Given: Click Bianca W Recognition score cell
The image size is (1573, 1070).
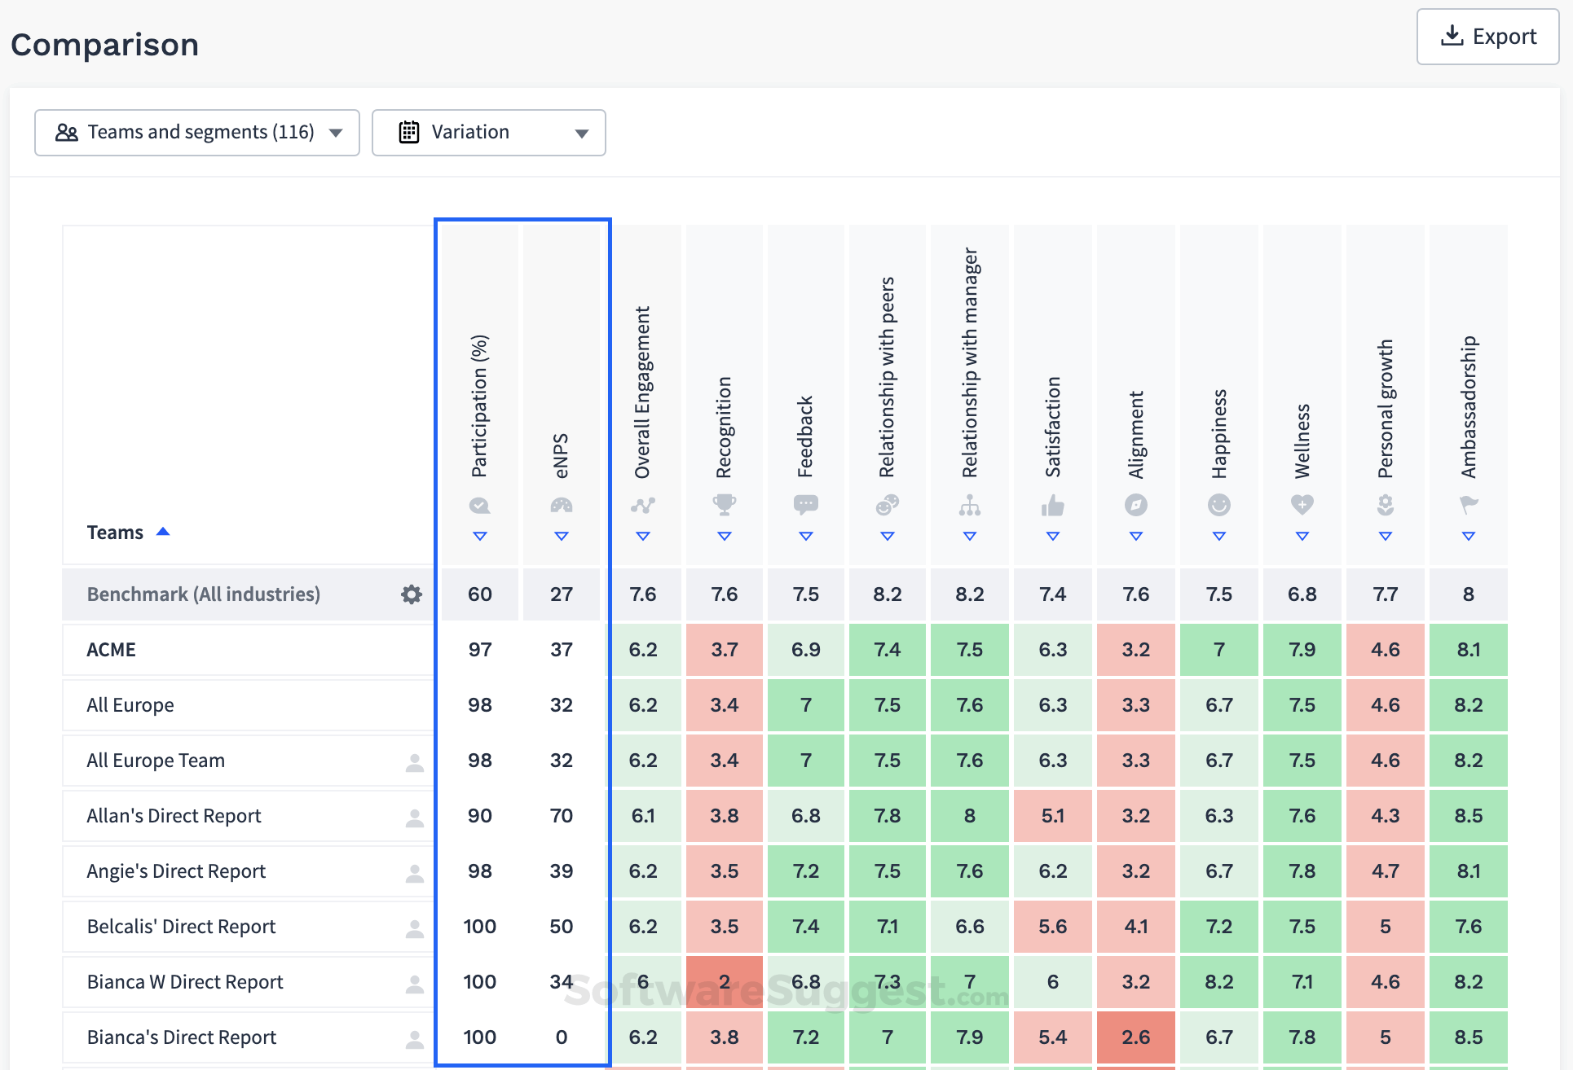Looking at the screenshot, I should pos(724,982).
